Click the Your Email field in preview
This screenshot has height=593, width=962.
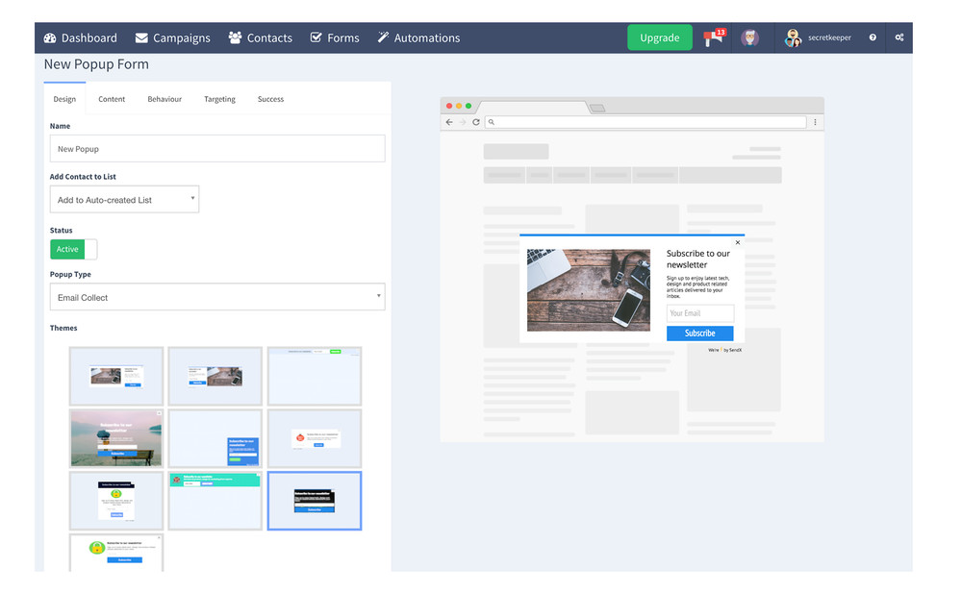(x=700, y=312)
